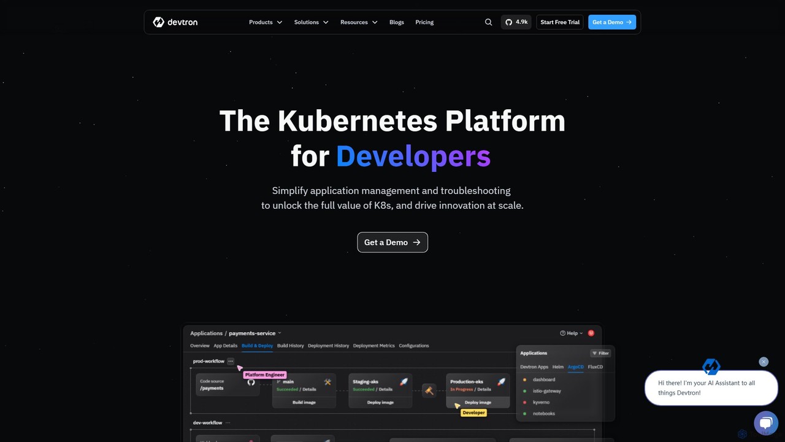Open Details link on Production-eks card
Viewport: 785px width, 442px height.
484,389
